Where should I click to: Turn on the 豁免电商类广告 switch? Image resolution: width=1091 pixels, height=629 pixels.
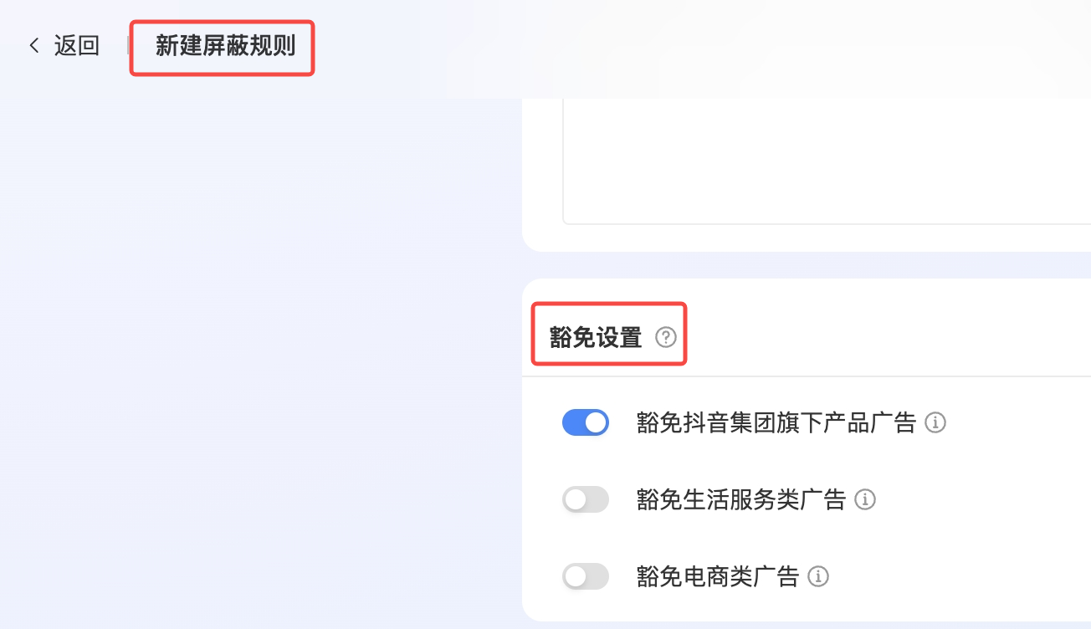(586, 576)
